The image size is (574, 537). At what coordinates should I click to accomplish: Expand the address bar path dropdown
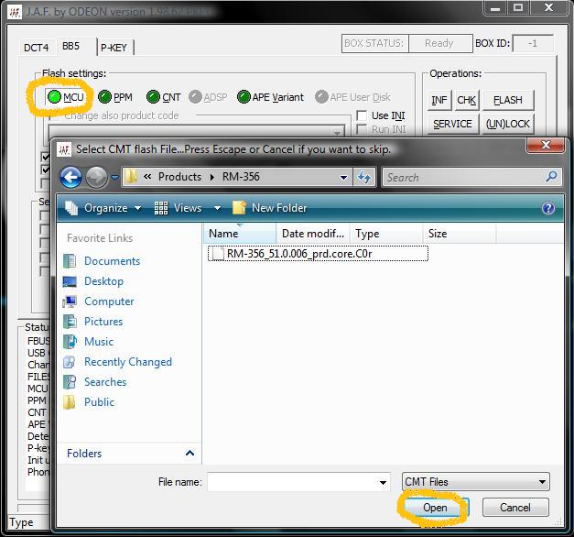click(343, 178)
